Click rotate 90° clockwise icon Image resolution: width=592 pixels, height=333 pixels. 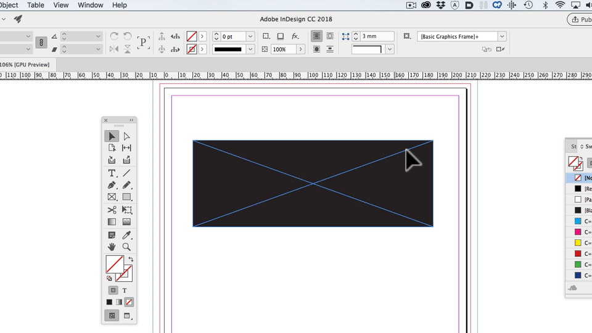pyautogui.click(x=113, y=36)
